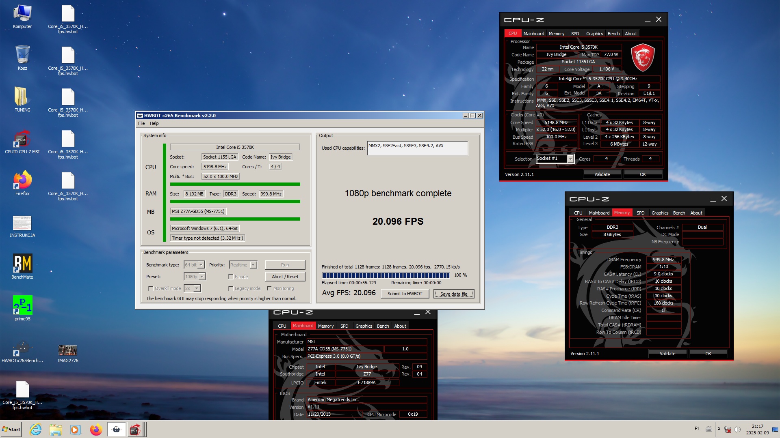Launch CPUID CPU-Z MSI shortcut

click(x=22, y=142)
